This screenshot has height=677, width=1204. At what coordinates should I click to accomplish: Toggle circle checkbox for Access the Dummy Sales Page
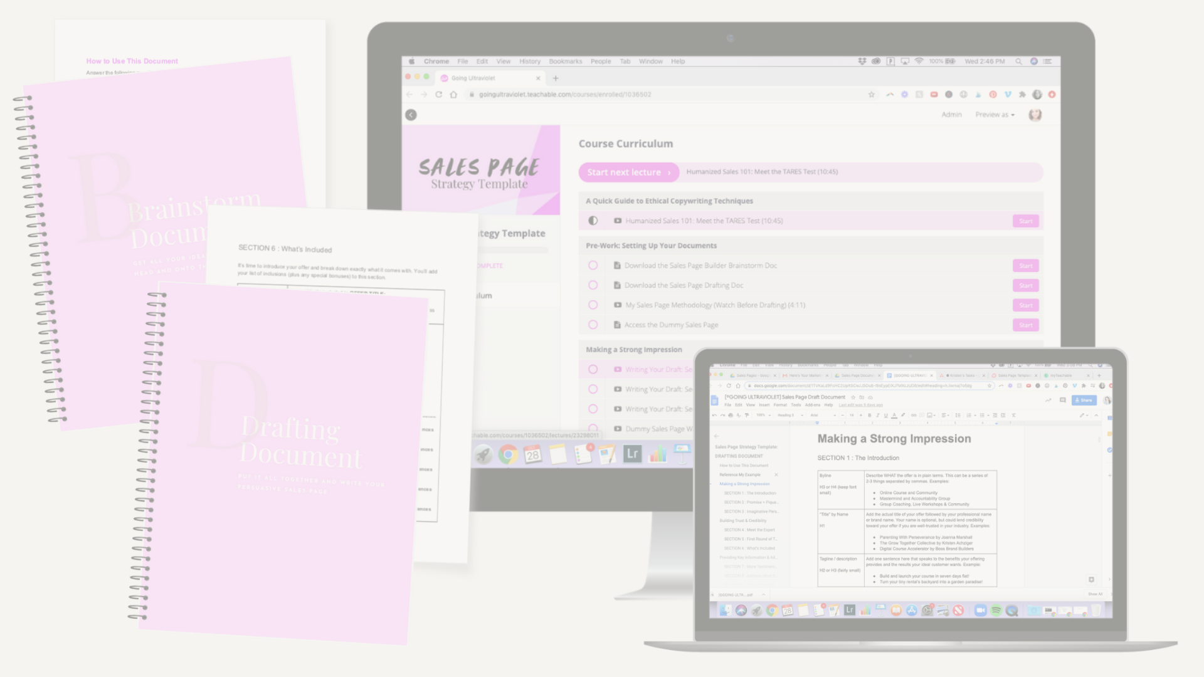coord(593,325)
